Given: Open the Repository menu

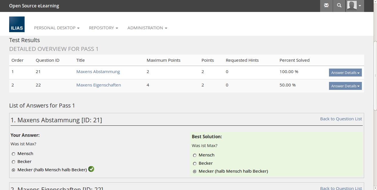Looking at the screenshot, I should (x=103, y=28).
